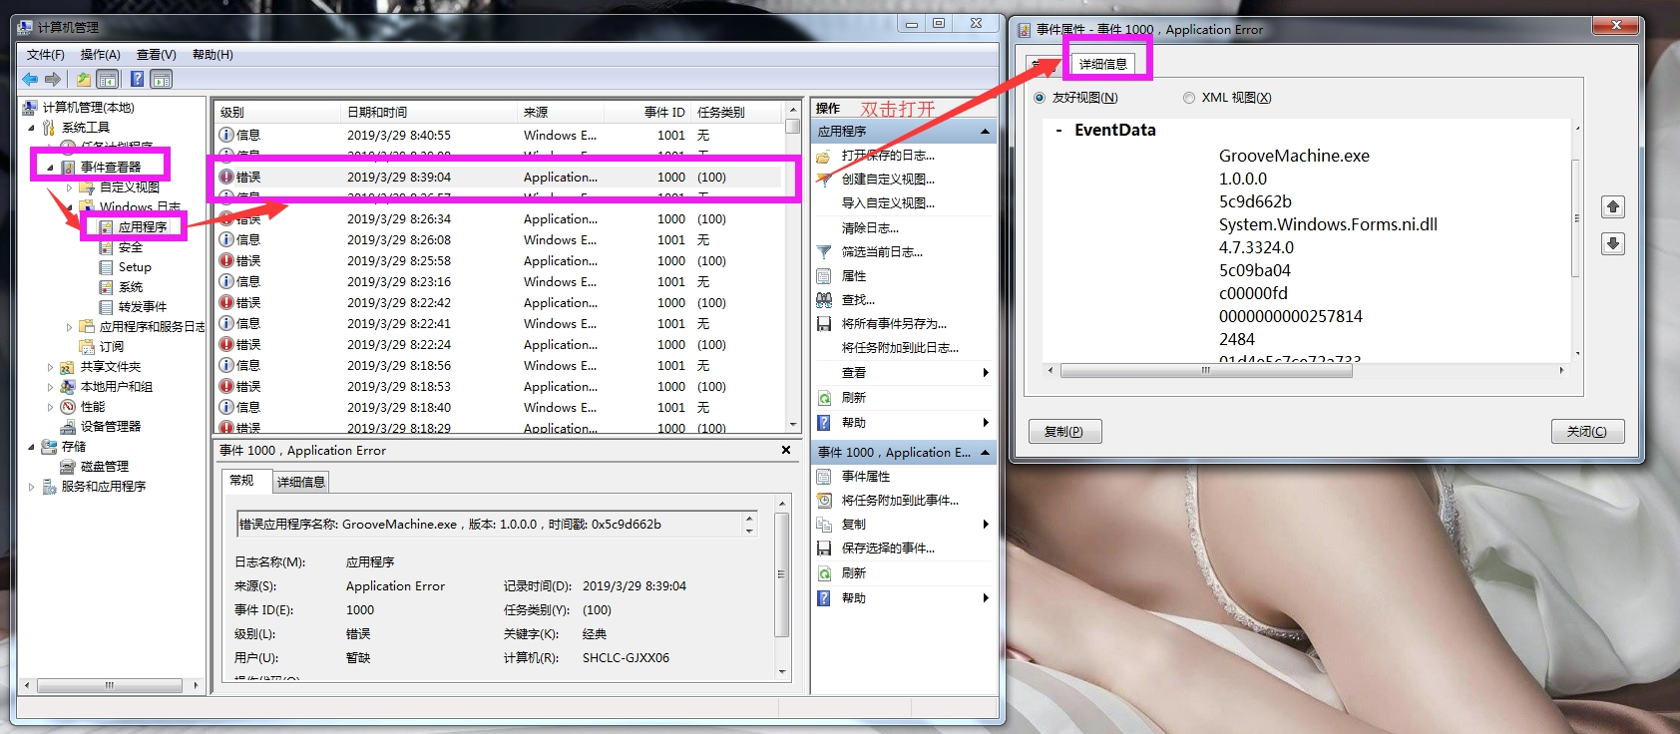
Task: Click the filter current log funnel icon
Action: pyautogui.click(x=824, y=252)
